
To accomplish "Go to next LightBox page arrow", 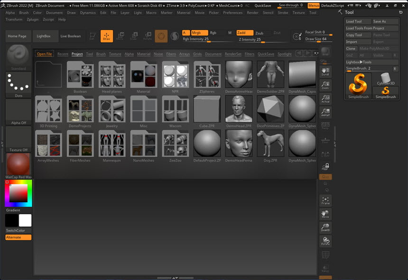I will [x=307, y=53].
